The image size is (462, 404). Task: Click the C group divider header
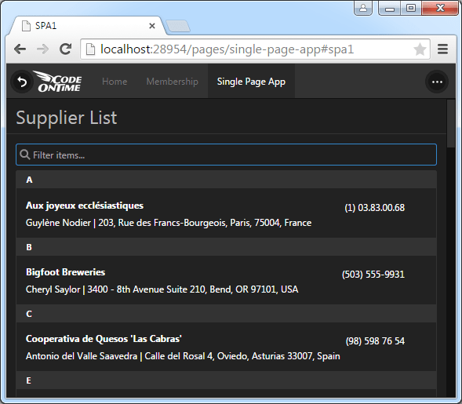point(226,314)
